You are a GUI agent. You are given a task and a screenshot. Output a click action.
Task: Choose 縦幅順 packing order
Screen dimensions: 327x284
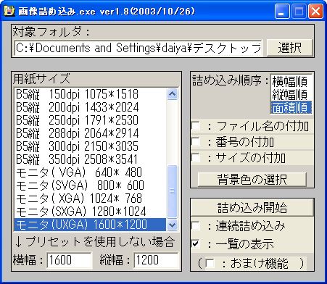click(x=291, y=95)
